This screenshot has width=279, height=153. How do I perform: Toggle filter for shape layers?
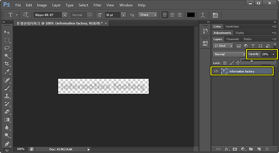click(260, 46)
